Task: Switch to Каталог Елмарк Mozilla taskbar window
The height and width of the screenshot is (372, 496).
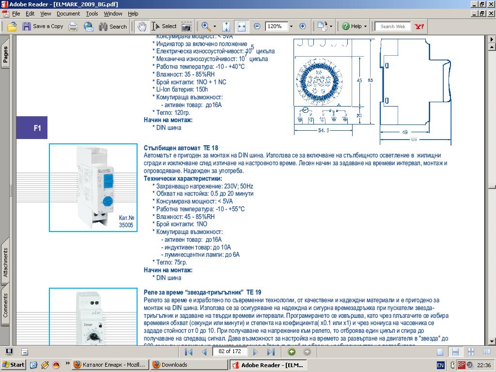Action: tap(110, 365)
